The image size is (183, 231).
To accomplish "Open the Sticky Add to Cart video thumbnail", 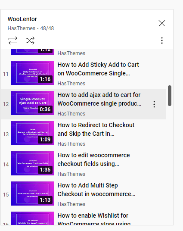I will (x=33, y=73).
